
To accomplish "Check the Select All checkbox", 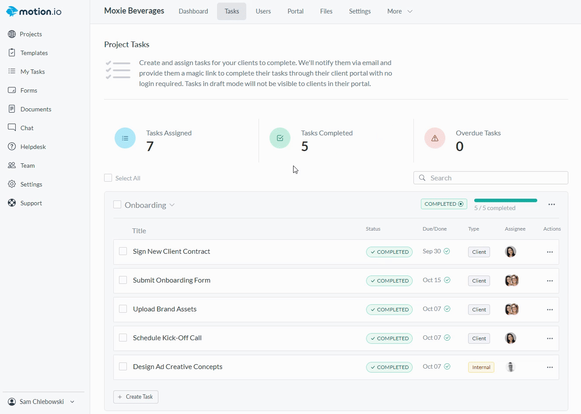I will pos(108,178).
